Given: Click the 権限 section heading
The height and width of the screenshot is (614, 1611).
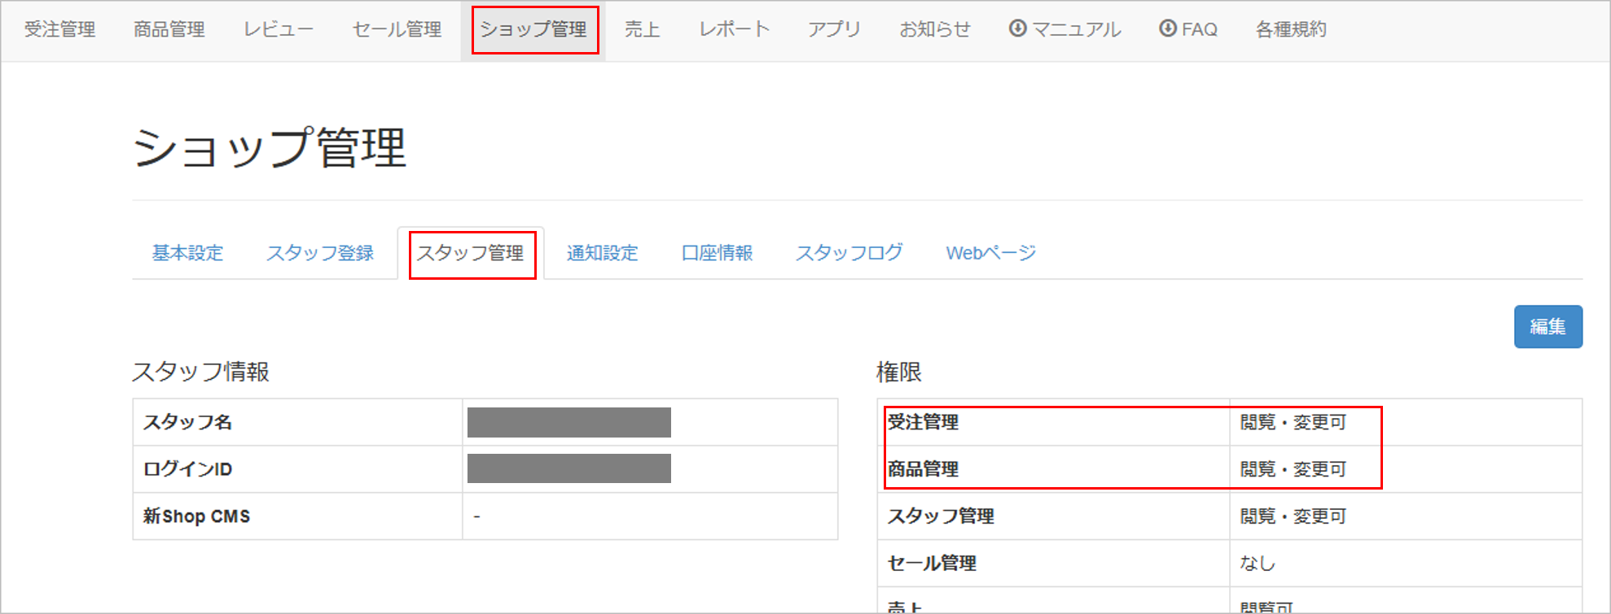Looking at the screenshot, I should (x=899, y=372).
